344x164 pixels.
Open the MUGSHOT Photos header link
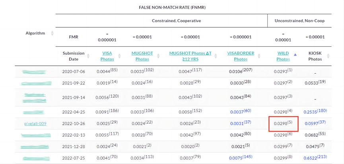pos(142,56)
